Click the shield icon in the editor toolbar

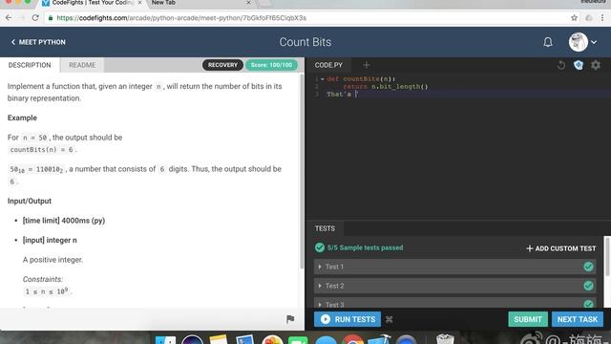coord(579,65)
